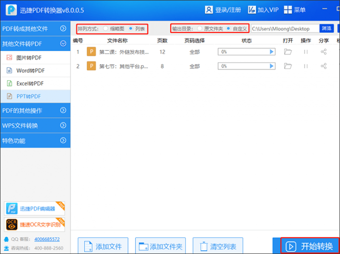Click 全部 page selection for row 2

tap(194, 66)
